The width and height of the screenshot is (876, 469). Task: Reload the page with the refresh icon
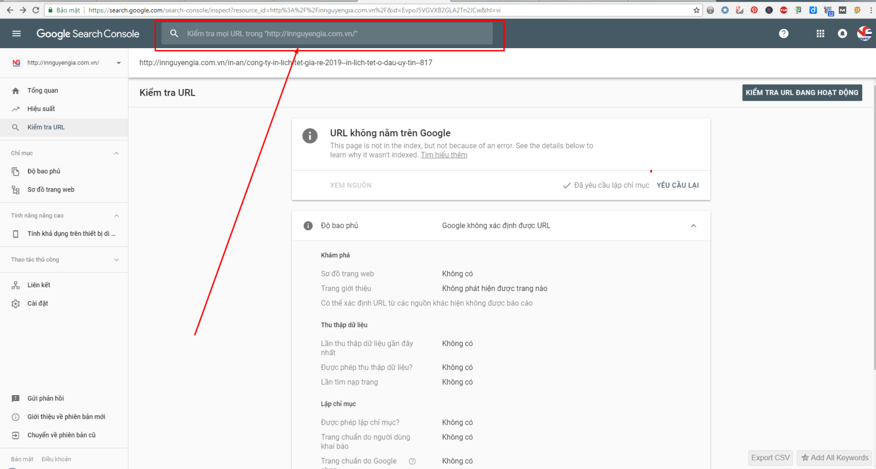coord(36,10)
